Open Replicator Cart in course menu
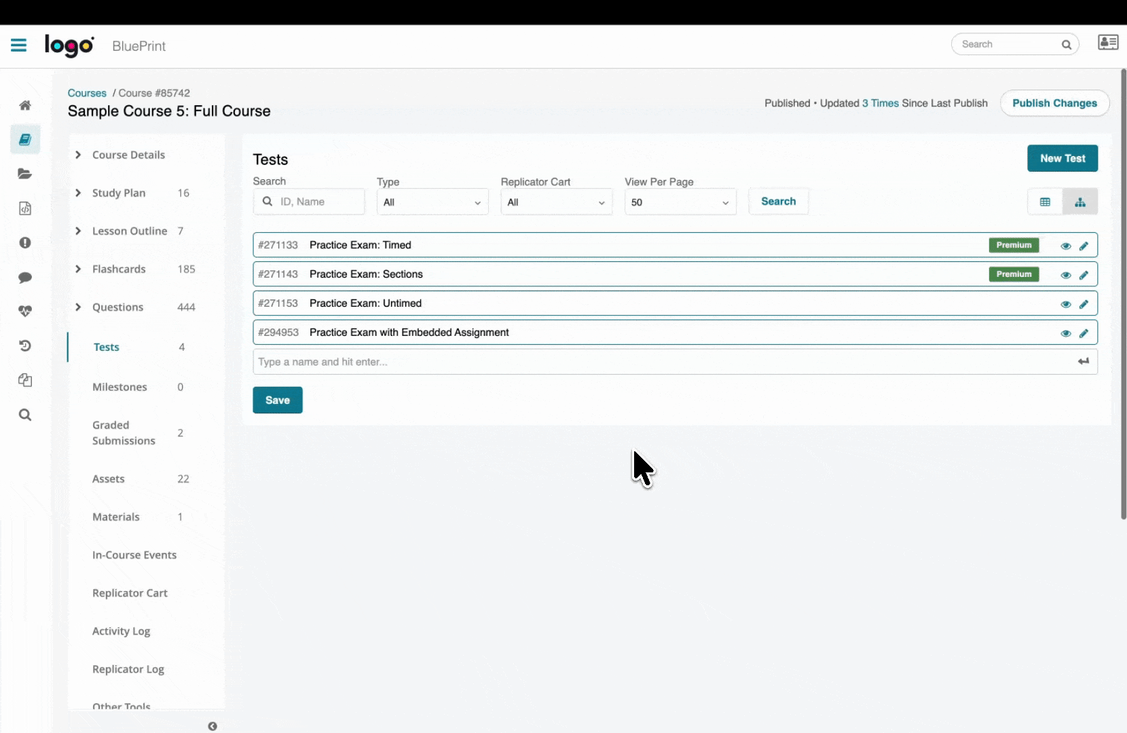 tap(130, 593)
